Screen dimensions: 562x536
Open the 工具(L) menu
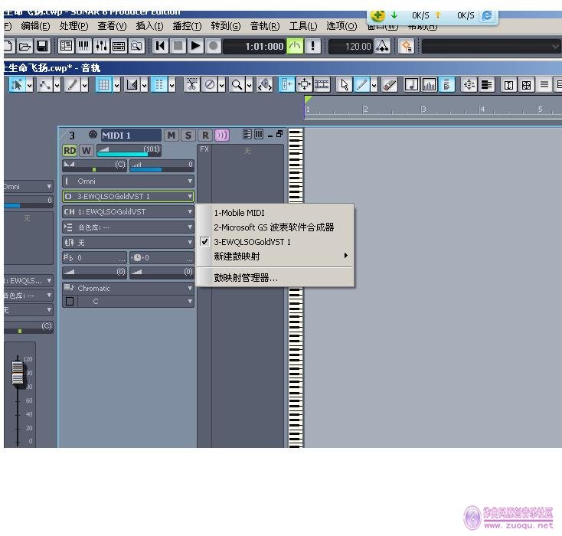pyautogui.click(x=303, y=26)
